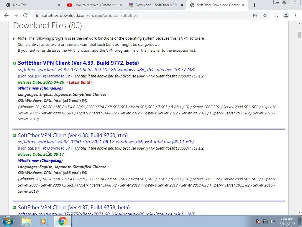Open SoftEther VPN Client Ver 4.38 Build 9760 link

(73, 135)
